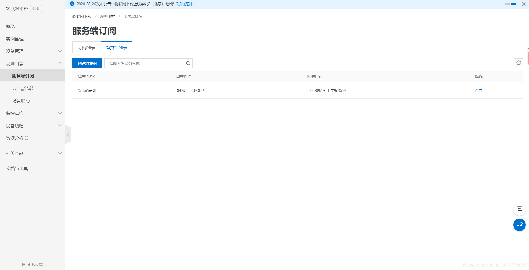
Task: Click the 消费组名称 column header
Action: point(87,77)
